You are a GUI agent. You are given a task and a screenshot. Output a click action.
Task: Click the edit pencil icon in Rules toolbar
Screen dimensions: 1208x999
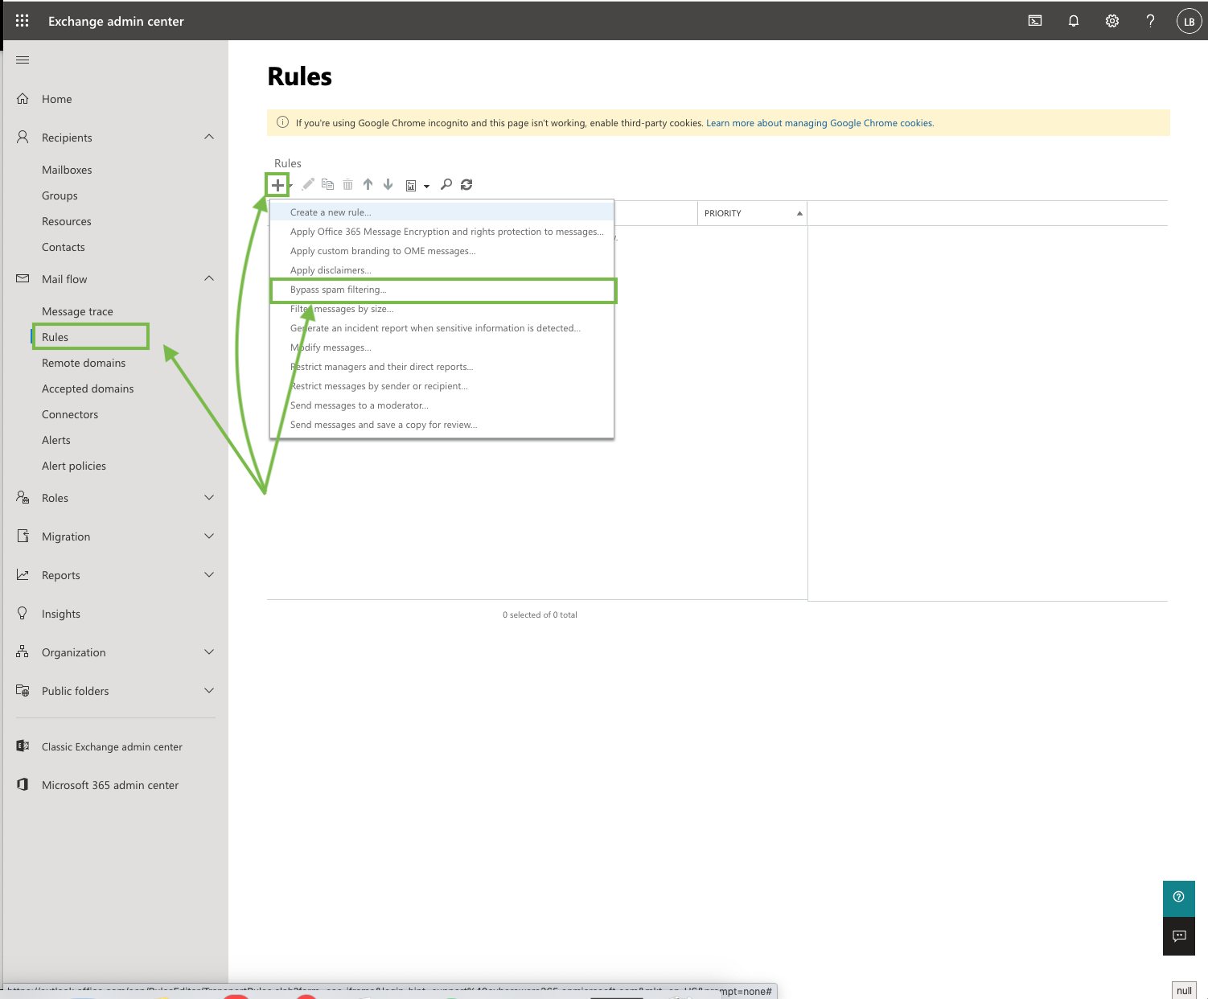pyautogui.click(x=308, y=185)
